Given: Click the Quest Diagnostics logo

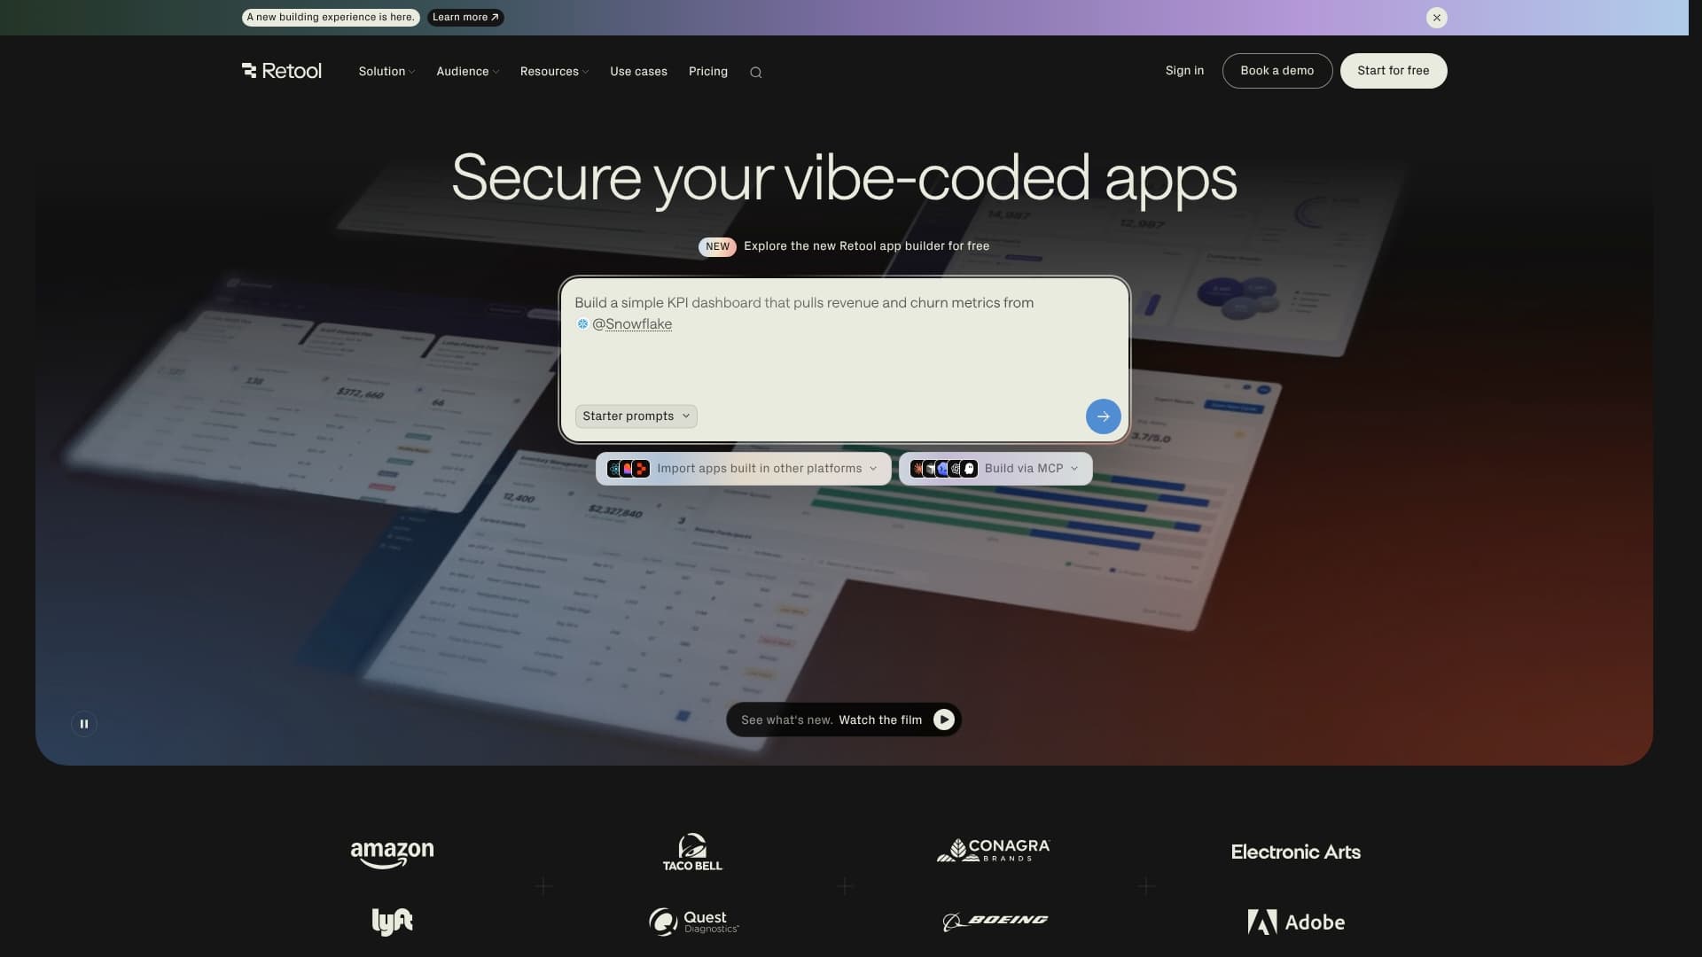Looking at the screenshot, I should click(693, 922).
